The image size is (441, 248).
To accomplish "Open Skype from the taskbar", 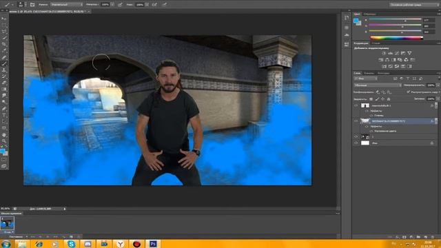I will pyautogui.click(x=71, y=244).
